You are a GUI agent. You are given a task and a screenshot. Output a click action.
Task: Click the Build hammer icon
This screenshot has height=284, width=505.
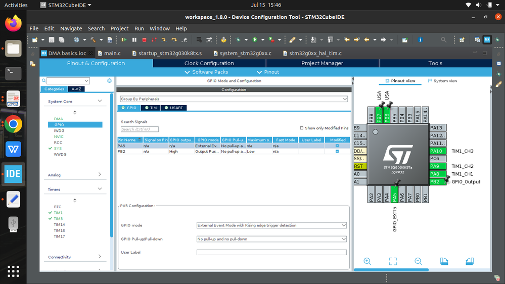93,39
